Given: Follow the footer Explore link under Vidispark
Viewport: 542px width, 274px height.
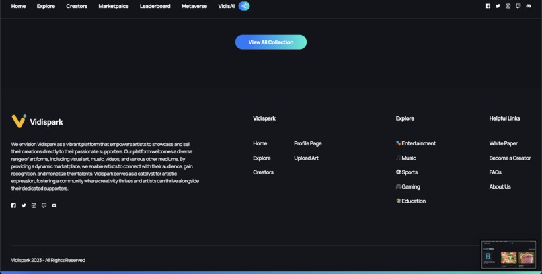Looking at the screenshot, I should click(262, 158).
